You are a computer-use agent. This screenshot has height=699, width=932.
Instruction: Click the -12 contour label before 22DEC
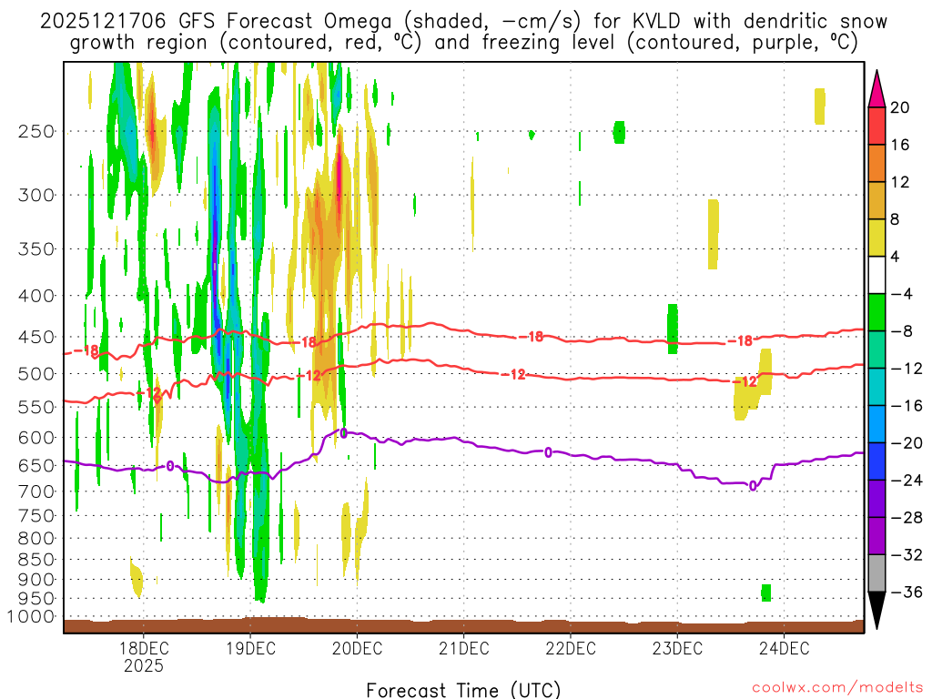(x=513, y=374)
